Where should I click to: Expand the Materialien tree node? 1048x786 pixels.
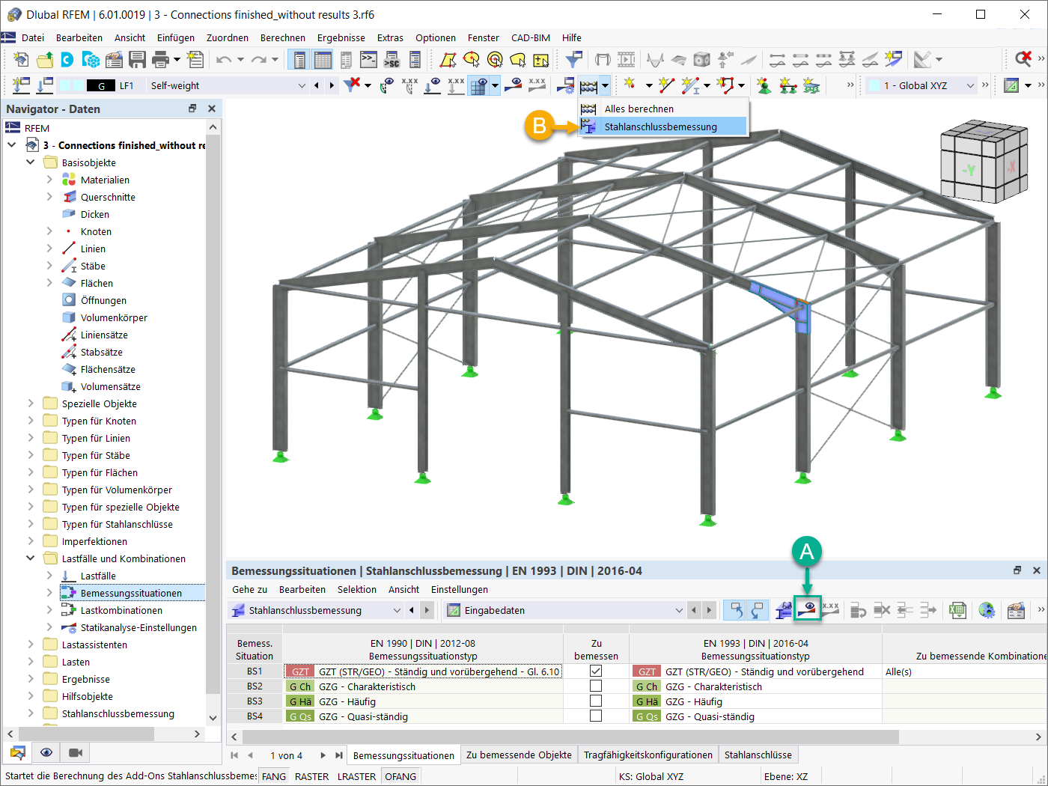[x=49, y=180]
